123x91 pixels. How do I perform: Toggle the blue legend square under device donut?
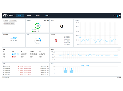pos(32,30)
